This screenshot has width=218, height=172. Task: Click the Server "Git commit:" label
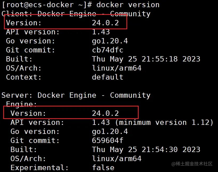(x=35, y=141)
